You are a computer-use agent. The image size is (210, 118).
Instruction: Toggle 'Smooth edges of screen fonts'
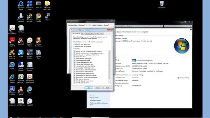point(74,81)
